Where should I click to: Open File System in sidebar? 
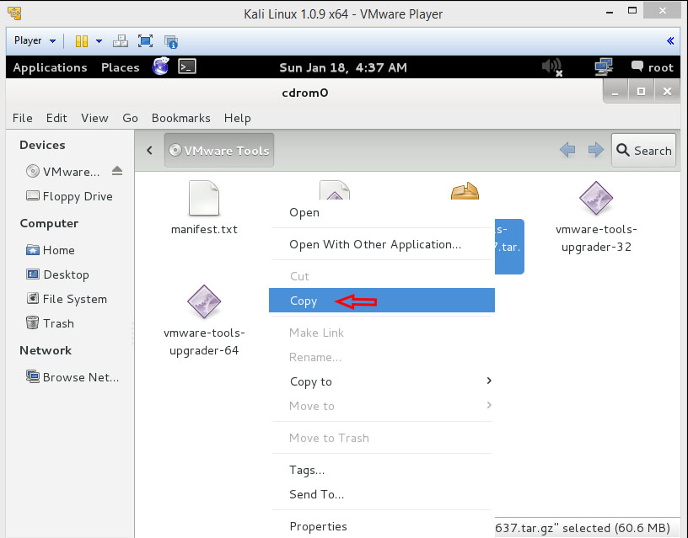pos(67,299)
